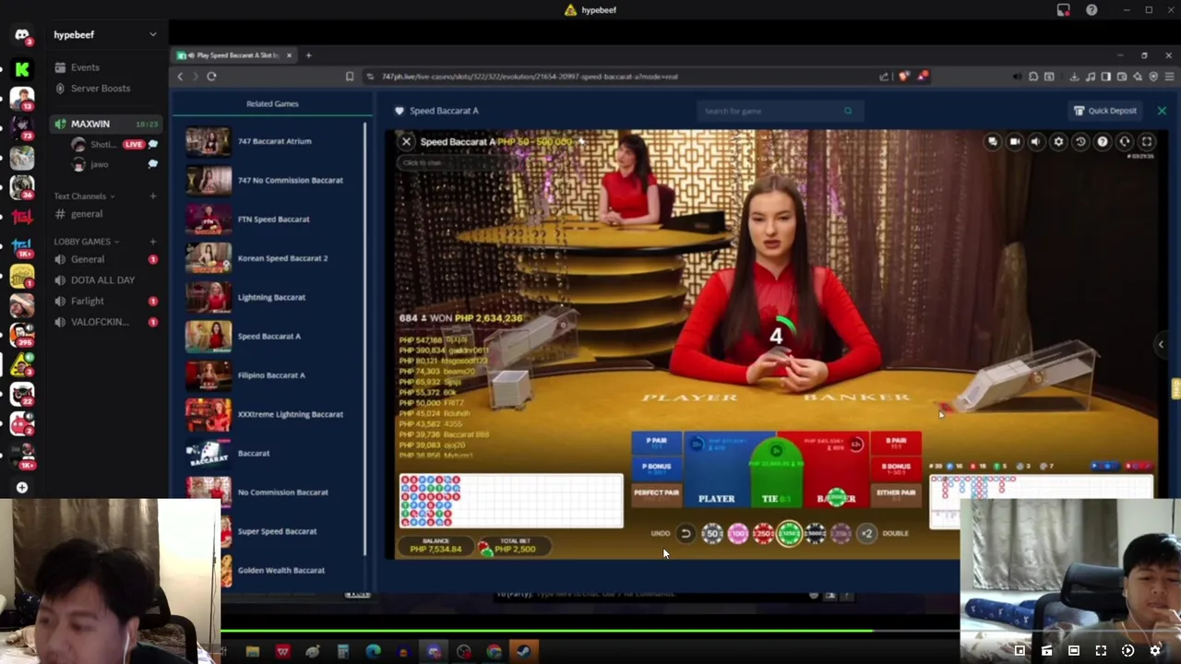Open Discord direct messages home icon

(x=22, y=35)
